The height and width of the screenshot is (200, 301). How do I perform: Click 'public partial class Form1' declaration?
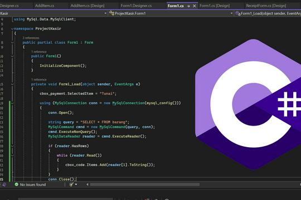(50, 42)
